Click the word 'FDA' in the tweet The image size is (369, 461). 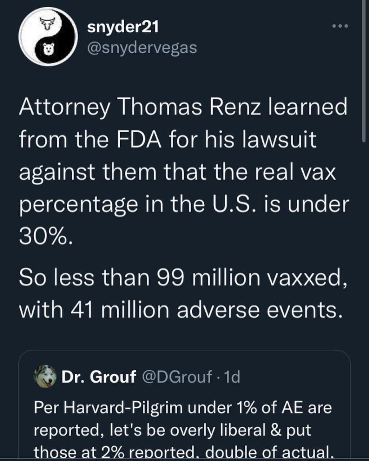pos(139,139)
